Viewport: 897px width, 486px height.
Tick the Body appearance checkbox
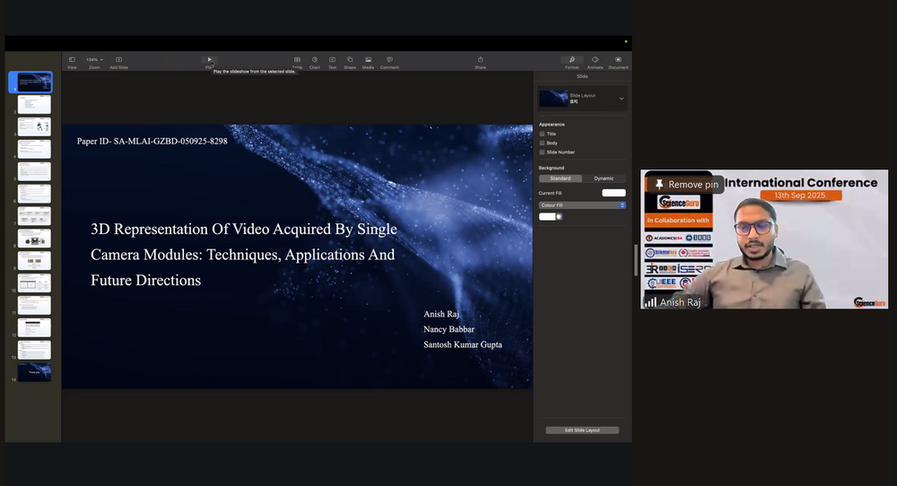click(x=542, y=143)
